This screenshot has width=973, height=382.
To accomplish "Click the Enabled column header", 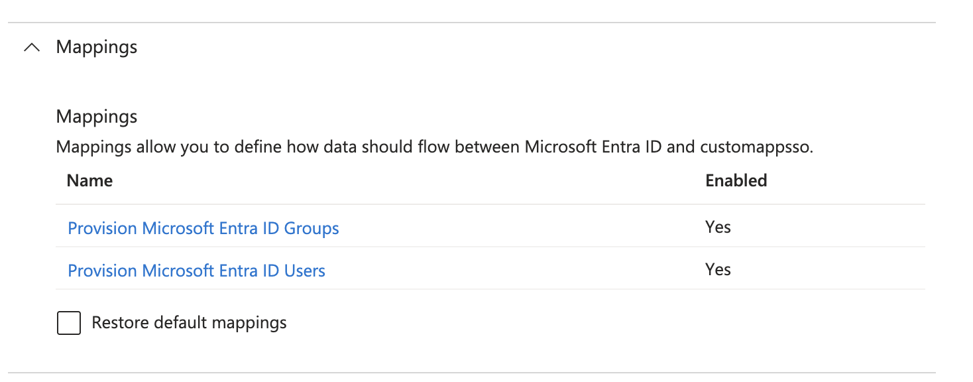I will click(x=736, y=180).
